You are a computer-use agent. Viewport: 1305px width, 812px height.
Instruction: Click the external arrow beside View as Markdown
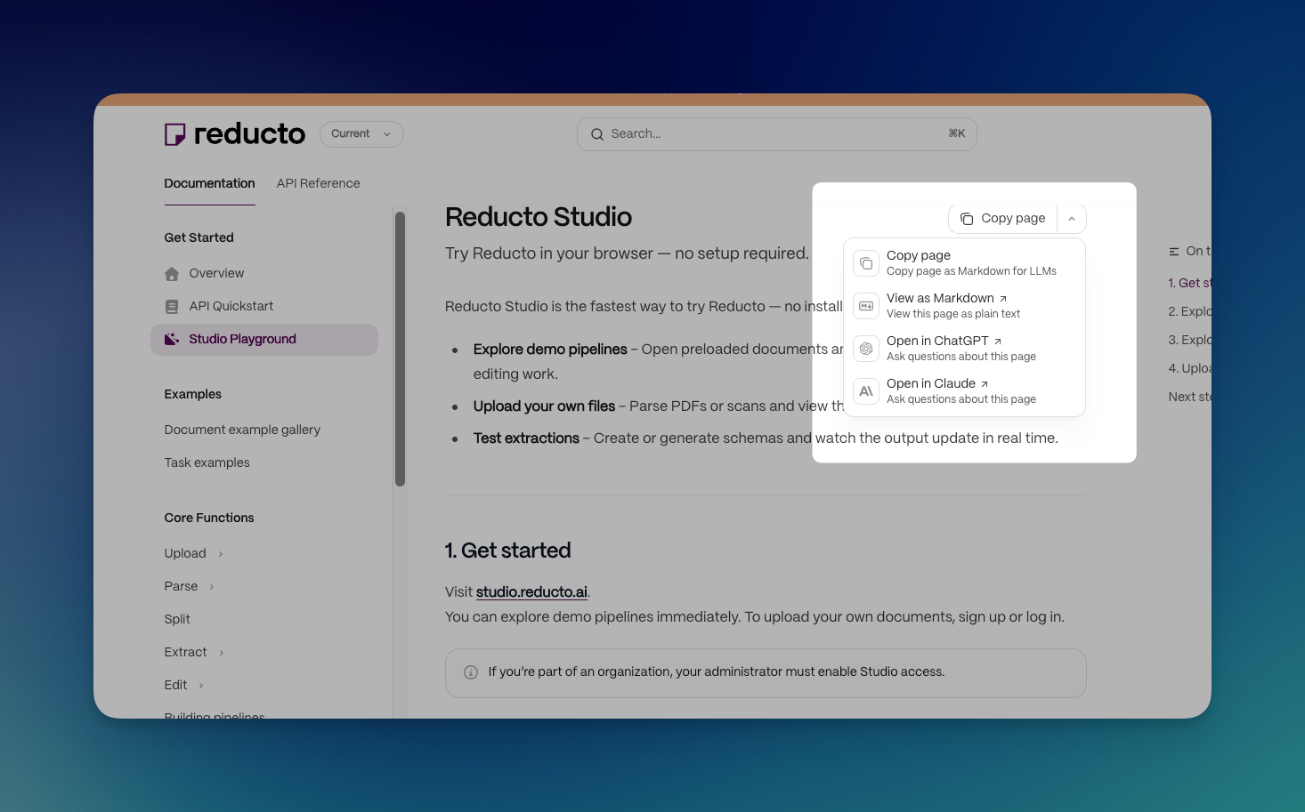1003,299
